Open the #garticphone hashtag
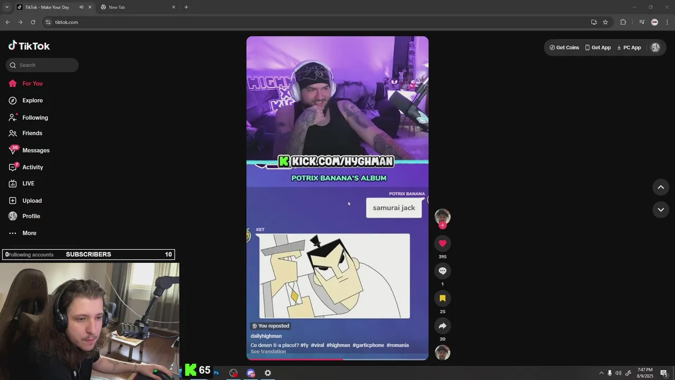Screen dimensions: 675x380 point(368,345)
